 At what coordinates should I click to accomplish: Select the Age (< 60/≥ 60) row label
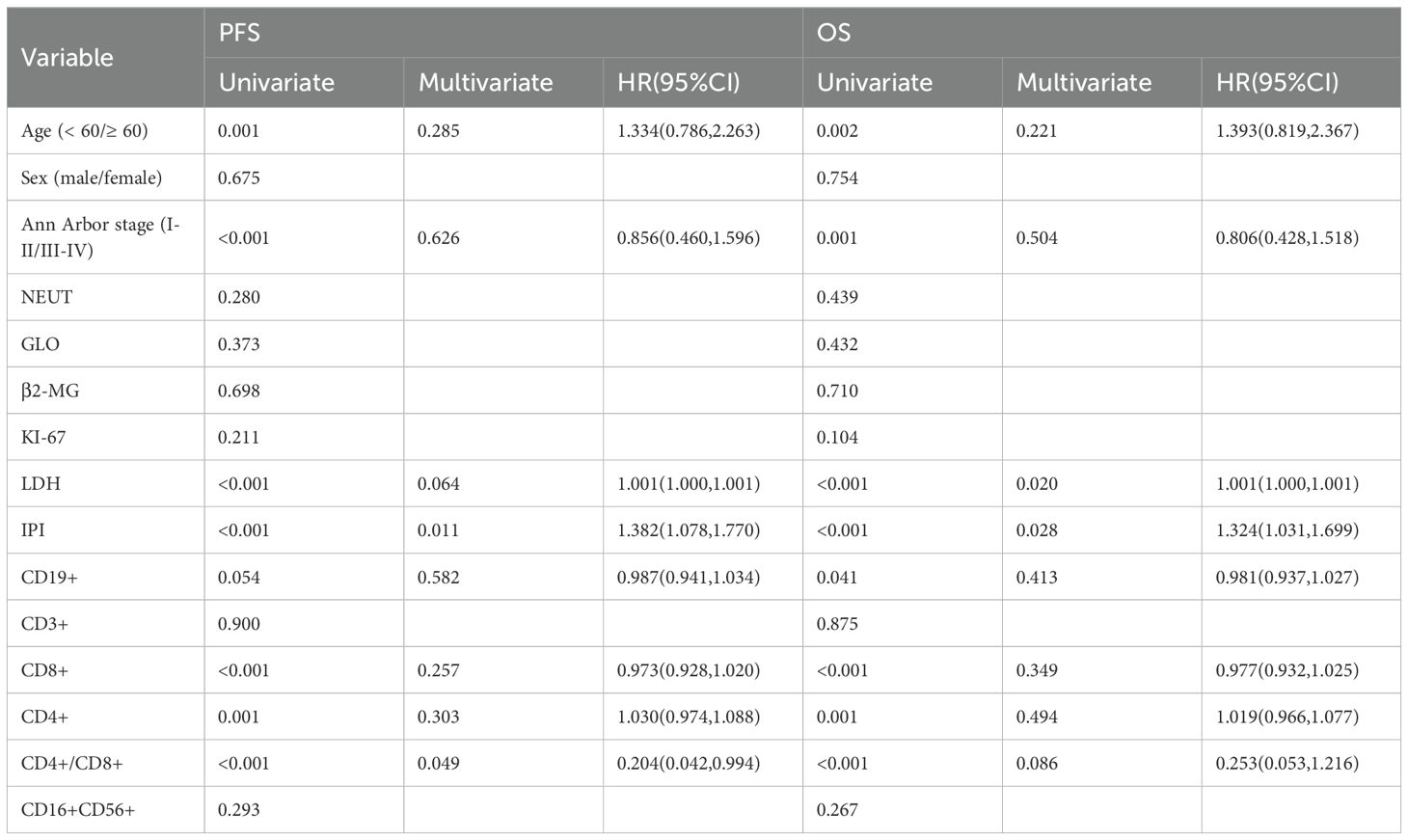85,131
